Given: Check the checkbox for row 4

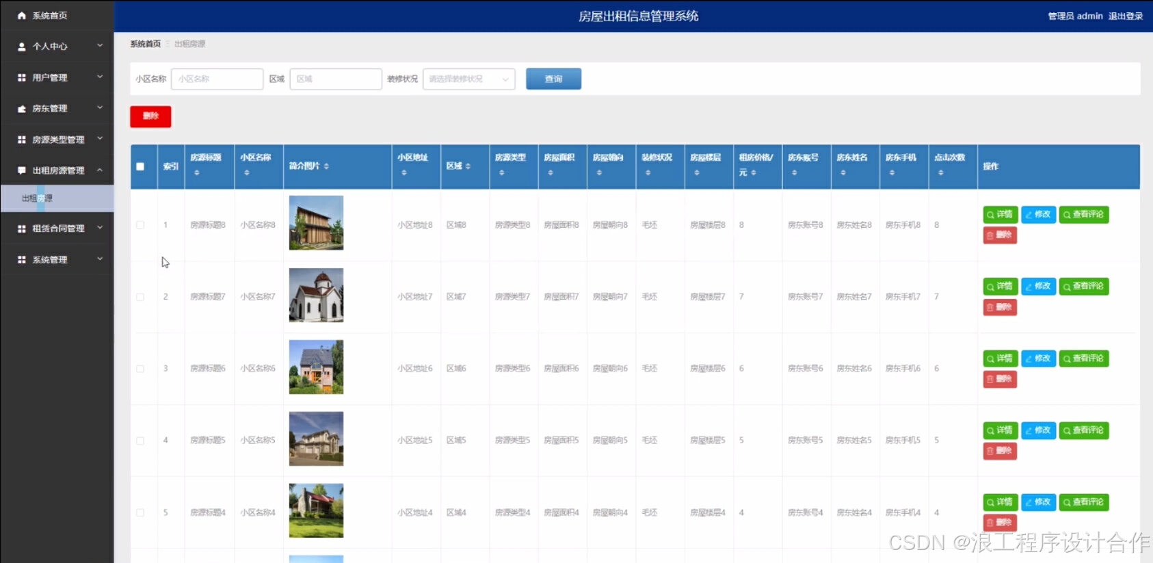Looking at the screenshot, I should [x=140, y=441].
